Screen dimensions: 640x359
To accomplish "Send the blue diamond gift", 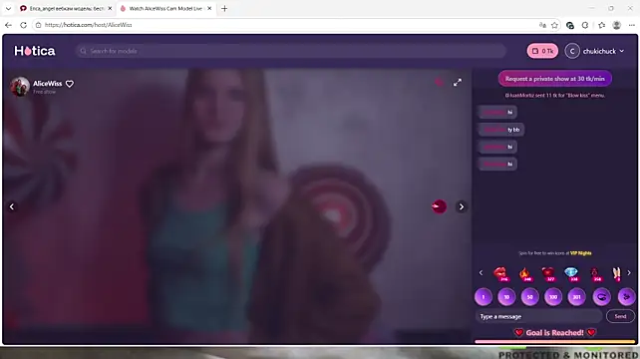I will 571,273.
